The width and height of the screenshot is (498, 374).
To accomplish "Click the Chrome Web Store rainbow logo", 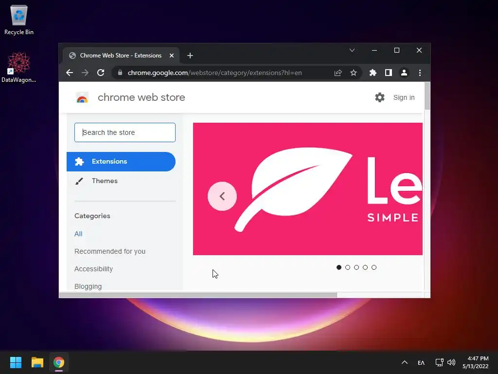I will tap(82, 97).
